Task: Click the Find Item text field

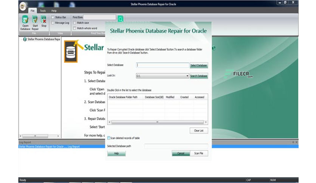Action: 99,17
